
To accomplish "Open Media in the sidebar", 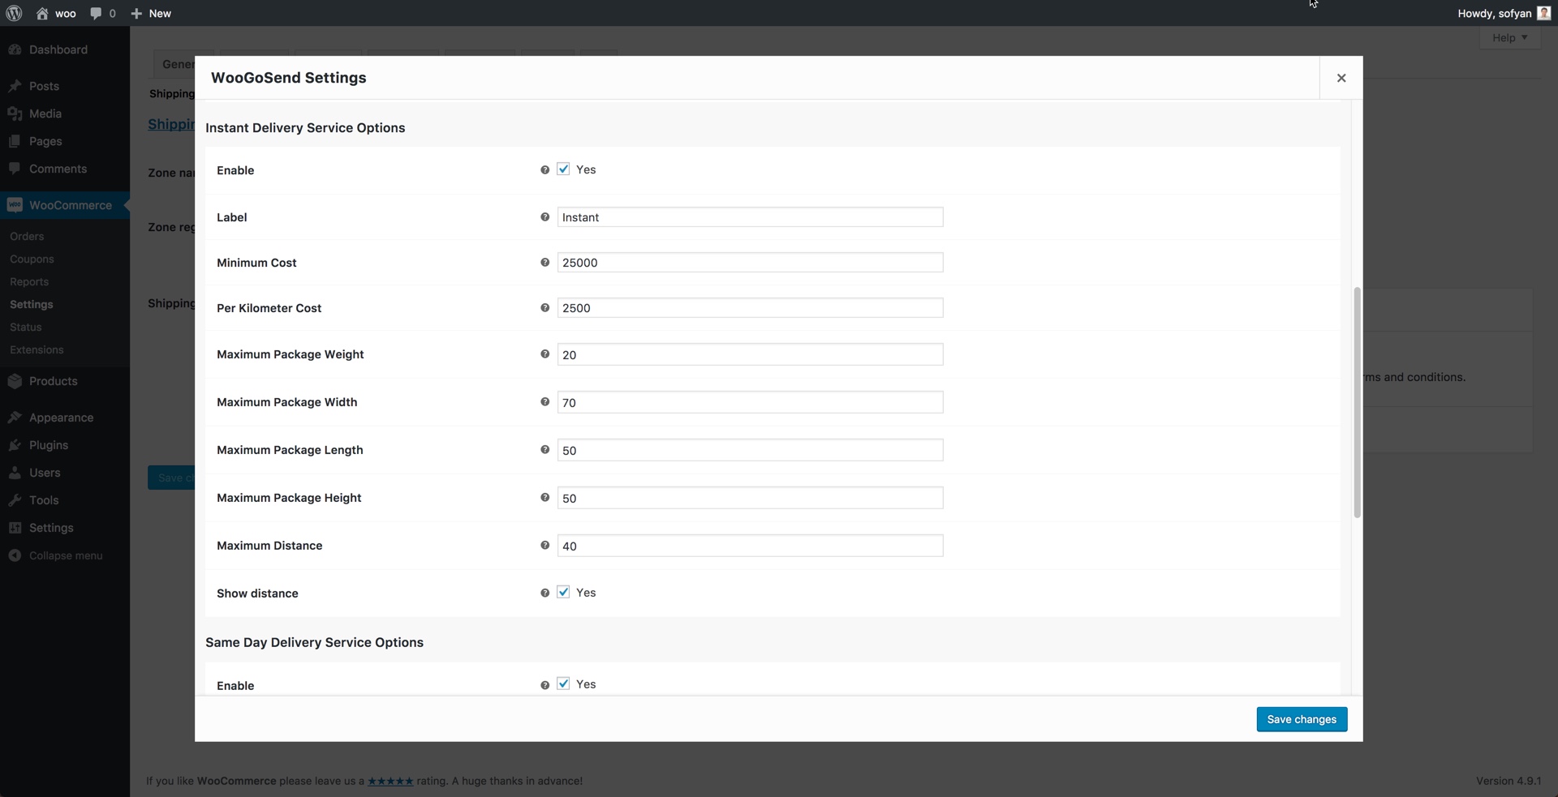I will pos(45,114).
